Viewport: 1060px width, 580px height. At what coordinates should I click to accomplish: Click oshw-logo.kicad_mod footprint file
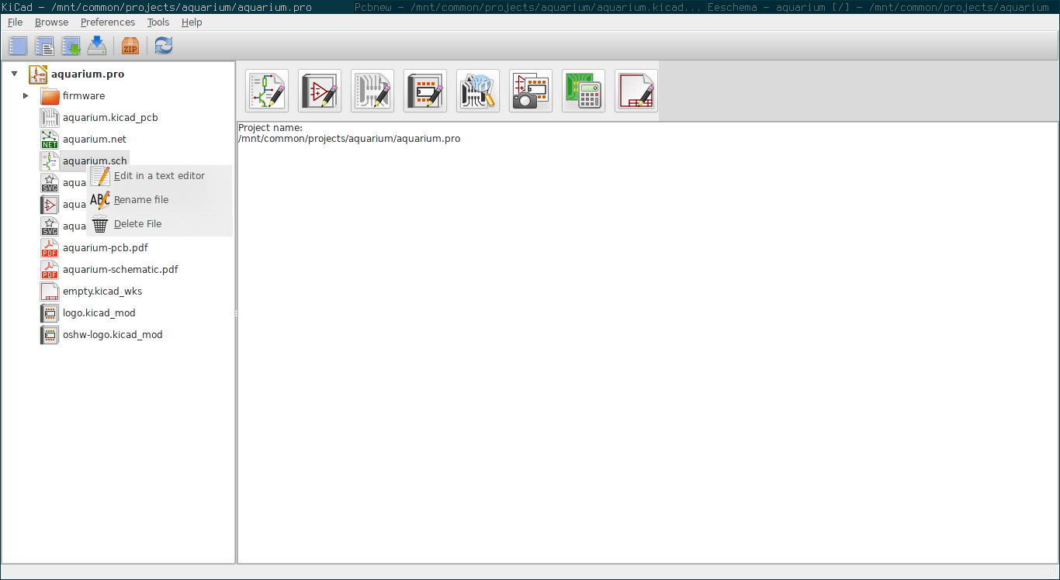pos(113,335)
